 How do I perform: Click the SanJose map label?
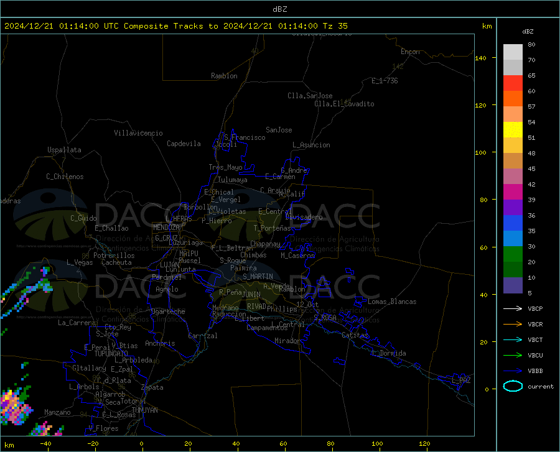click(279, 130)
